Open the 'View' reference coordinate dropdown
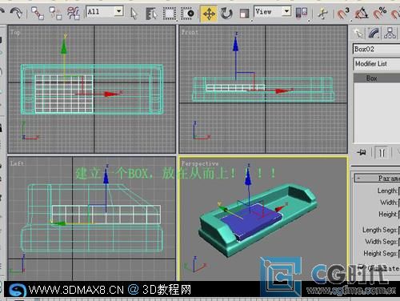The width and height of the screenshot is (400, 301). pyautogui.click(x=286, y=11)
